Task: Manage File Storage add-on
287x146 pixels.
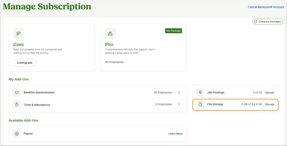Action: coord(270,104)
